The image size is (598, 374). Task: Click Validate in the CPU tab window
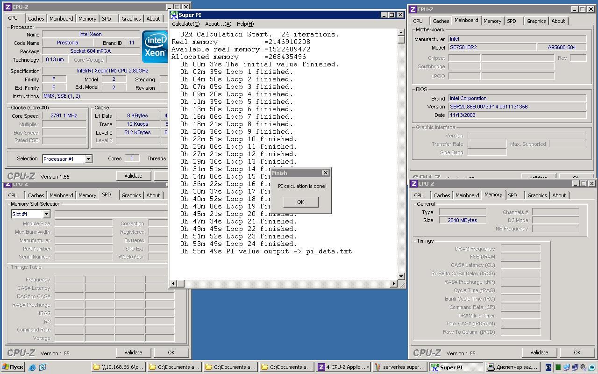pyautogui.click(x=133, y=176)
